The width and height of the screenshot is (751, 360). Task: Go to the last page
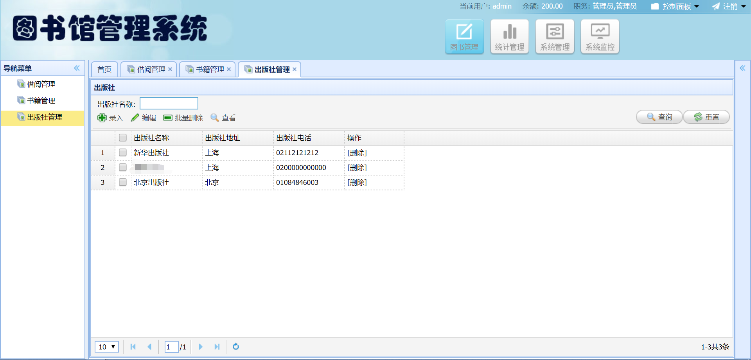point(217,347)
